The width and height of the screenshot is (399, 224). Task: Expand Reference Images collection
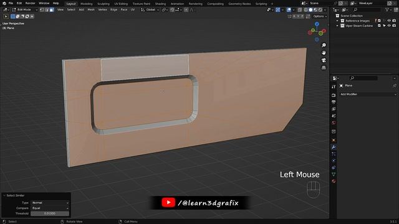click(x=337, y=21)
